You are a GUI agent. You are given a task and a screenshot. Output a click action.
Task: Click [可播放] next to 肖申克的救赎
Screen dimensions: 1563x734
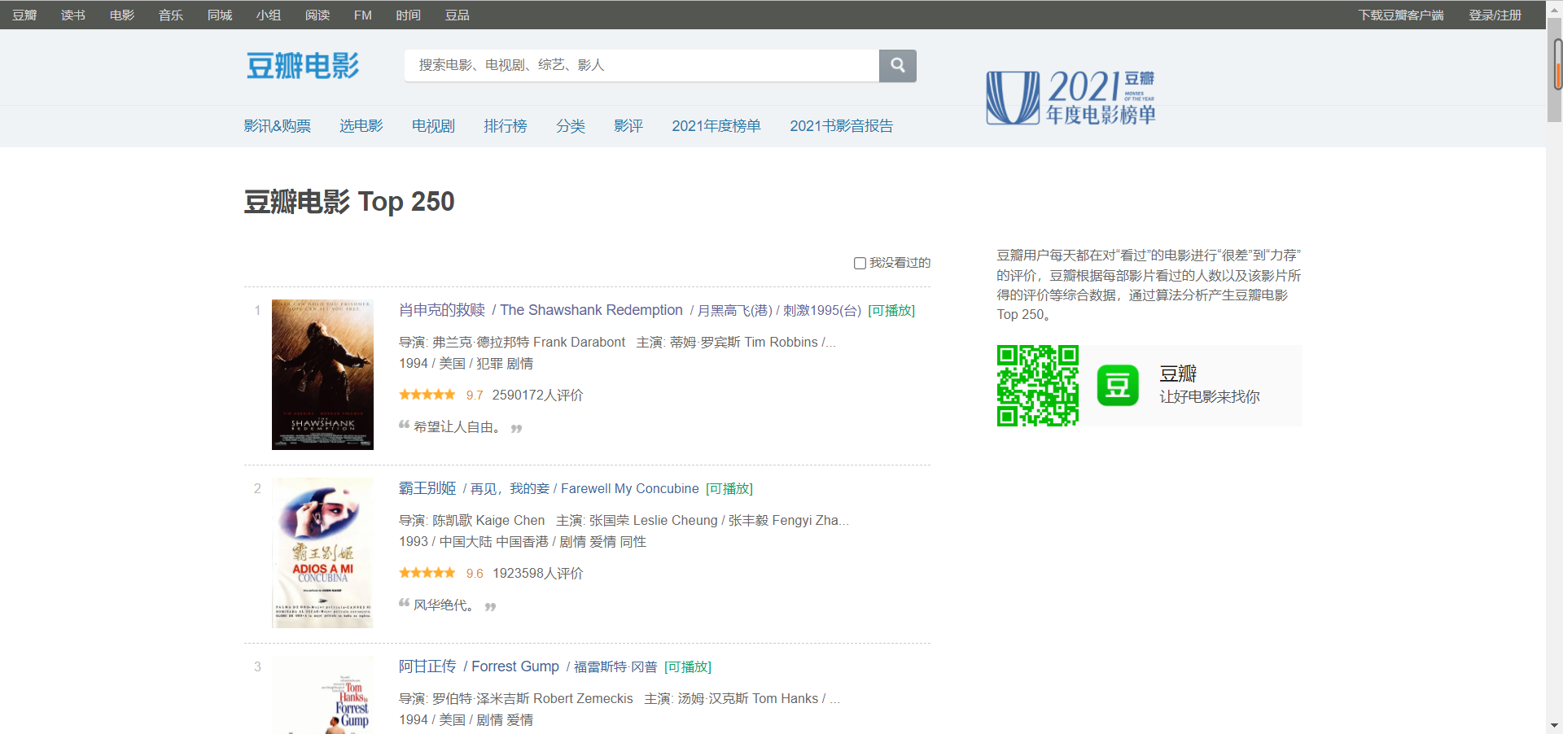891,311
